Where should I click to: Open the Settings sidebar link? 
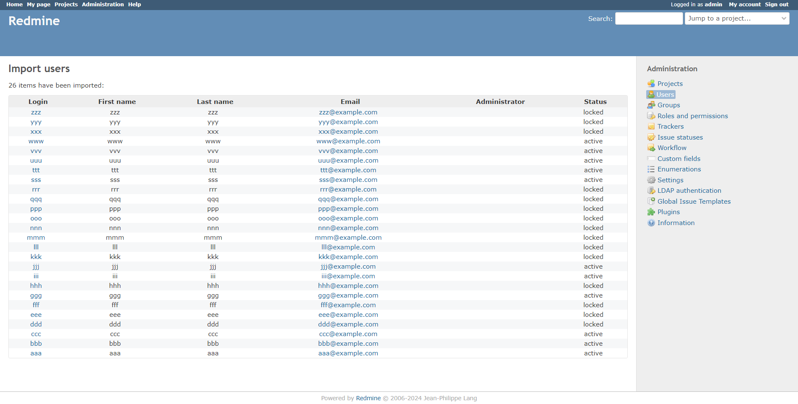click(x=670, y=180)
